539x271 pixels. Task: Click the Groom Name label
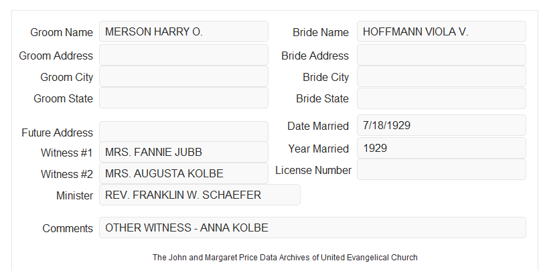point(62,32)
